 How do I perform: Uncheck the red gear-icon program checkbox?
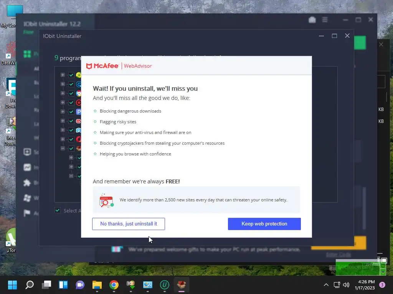coord(71,103)
